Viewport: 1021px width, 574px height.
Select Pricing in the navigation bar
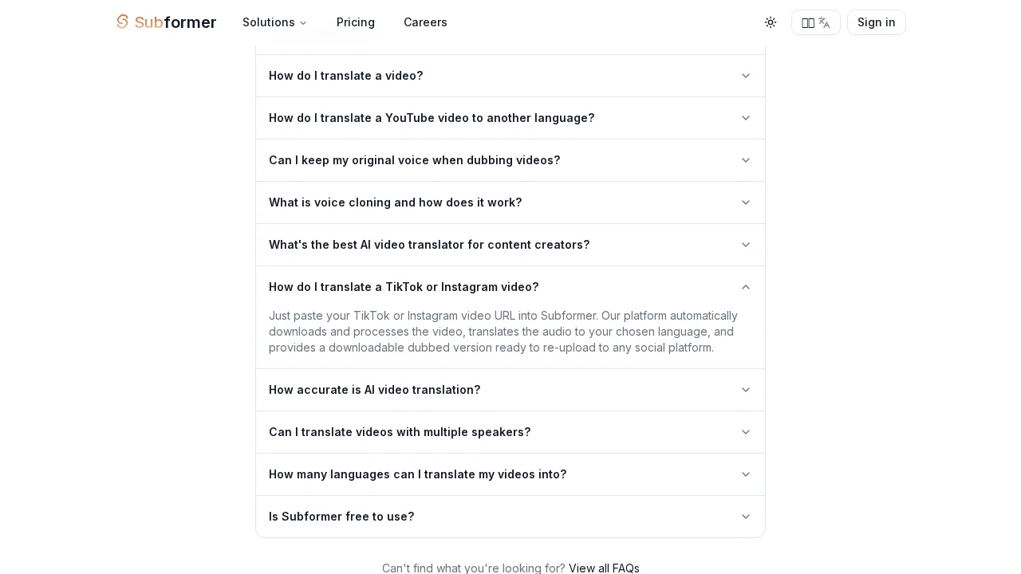coord(355,22)
